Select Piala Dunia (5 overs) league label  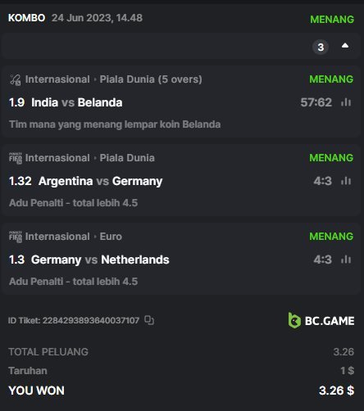(x=151, y=79)
